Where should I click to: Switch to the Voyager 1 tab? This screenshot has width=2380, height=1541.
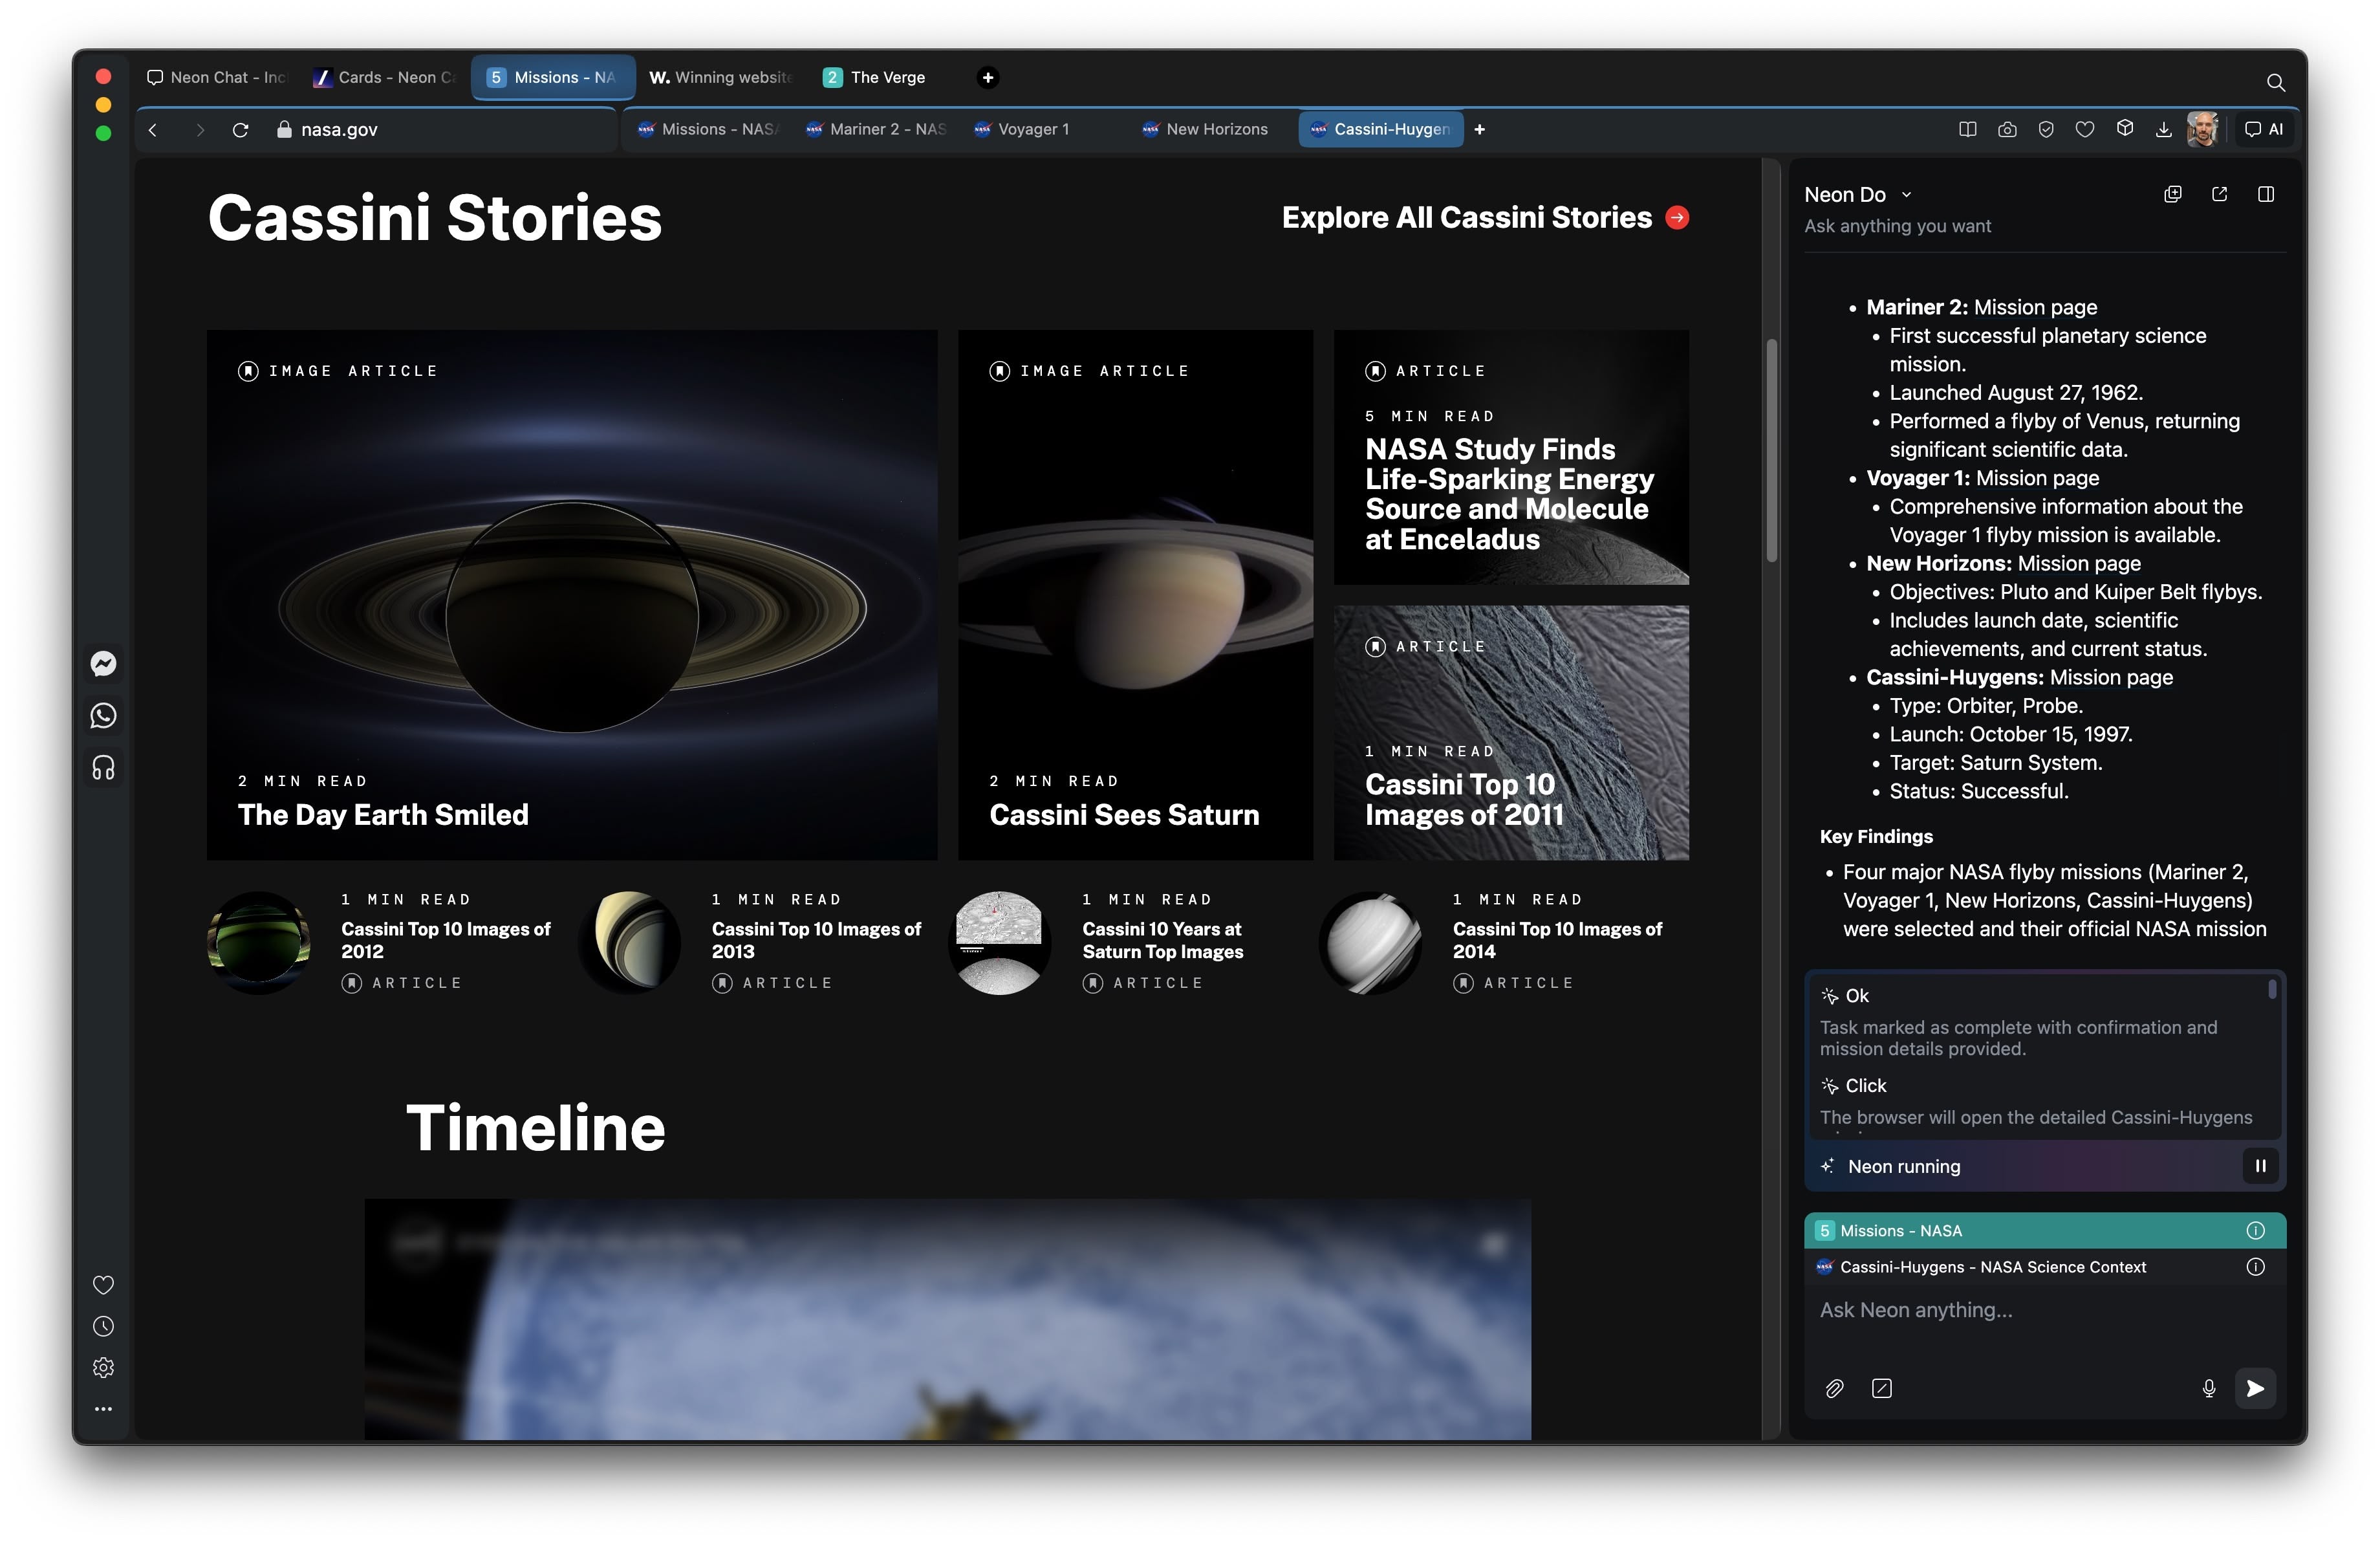[1033, 129]
